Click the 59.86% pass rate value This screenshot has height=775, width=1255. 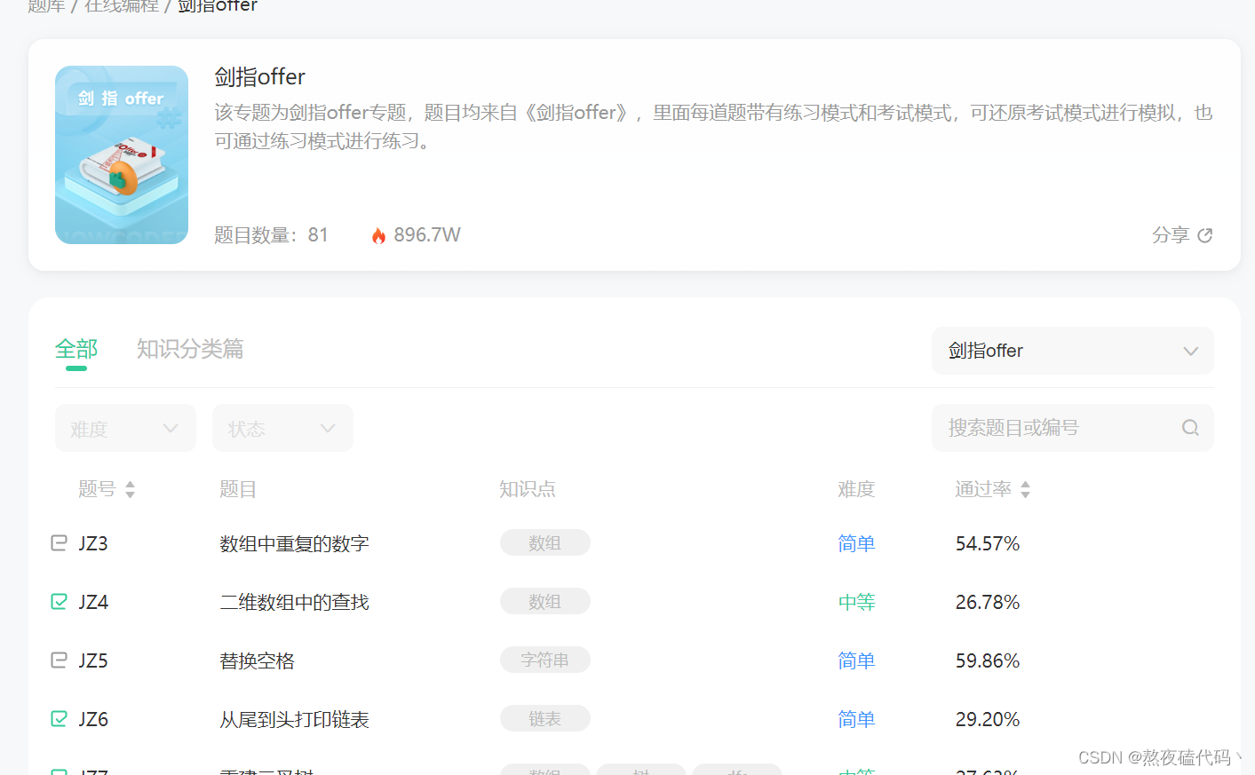[x=988, y=660]
